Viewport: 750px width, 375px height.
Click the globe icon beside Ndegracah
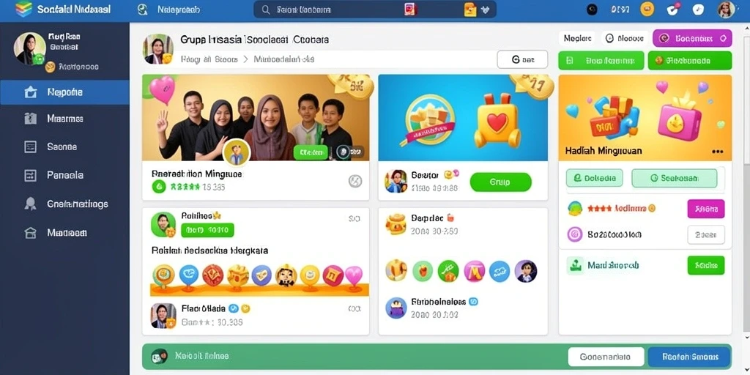pos(142,10)
